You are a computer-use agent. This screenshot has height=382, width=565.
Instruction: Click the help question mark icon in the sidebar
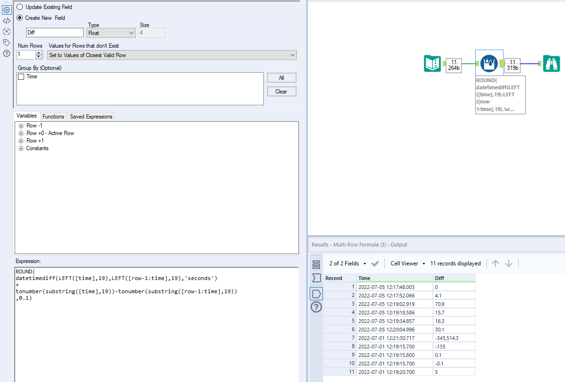(6, 53)
